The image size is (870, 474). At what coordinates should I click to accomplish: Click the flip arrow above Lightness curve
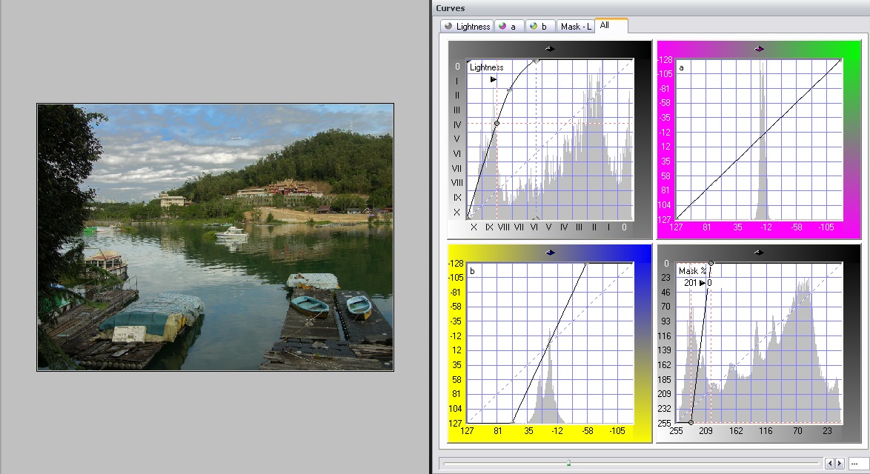click(550, 48)
